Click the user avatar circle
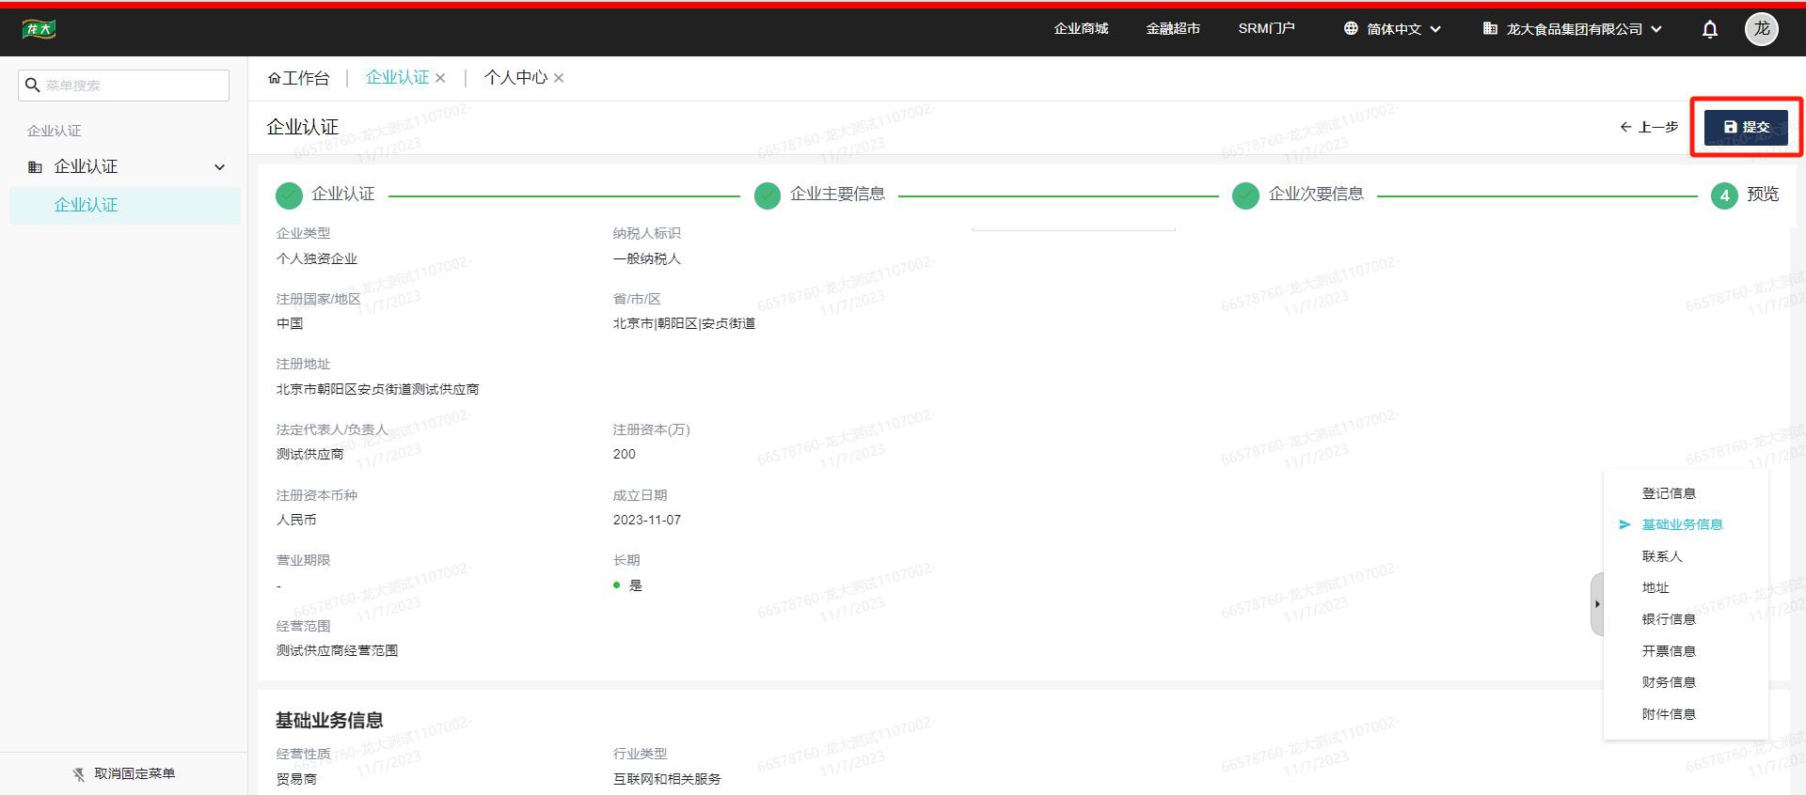 (x=1761, y=29)
